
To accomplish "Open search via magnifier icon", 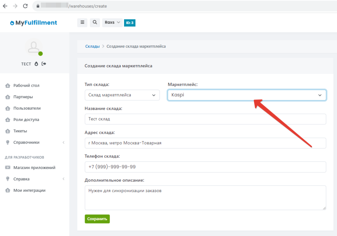I will [x=95, y=22].
